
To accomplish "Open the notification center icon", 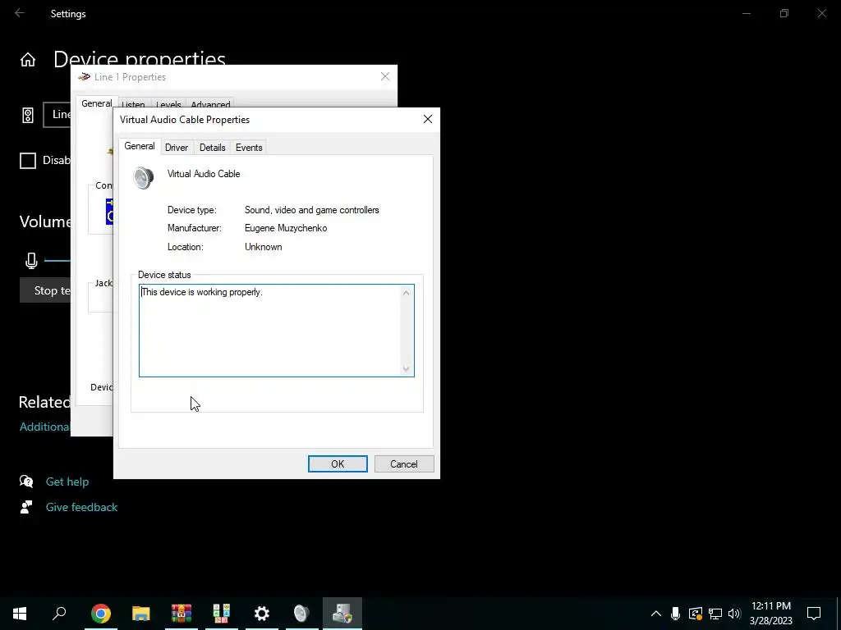I will point(814,614).
